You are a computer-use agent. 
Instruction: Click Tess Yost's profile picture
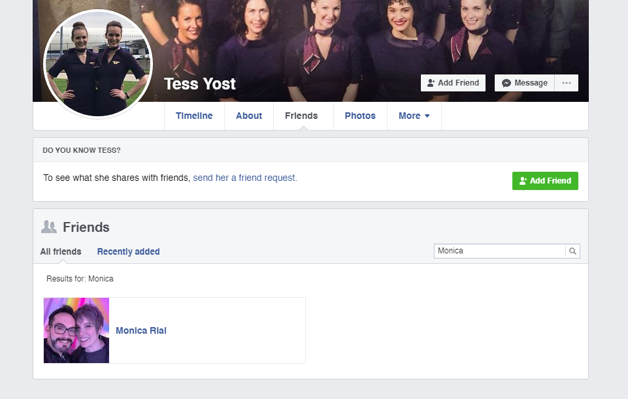point(98,63)
